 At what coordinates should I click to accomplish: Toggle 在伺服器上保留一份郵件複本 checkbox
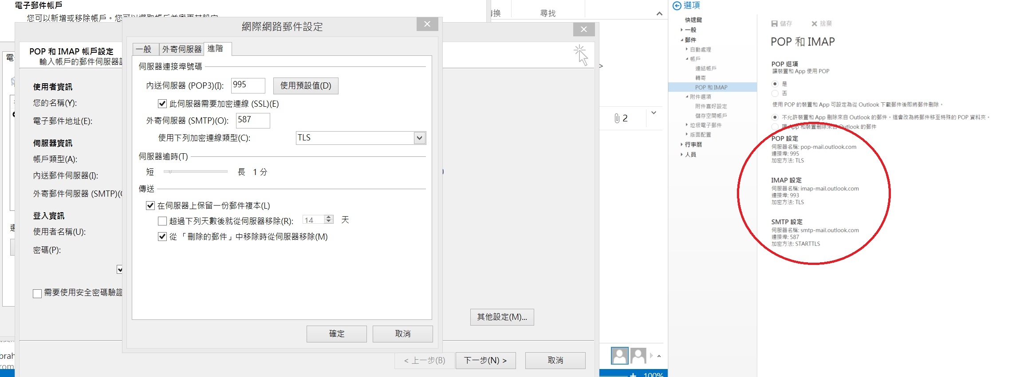(x=150, y=206)
